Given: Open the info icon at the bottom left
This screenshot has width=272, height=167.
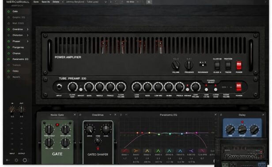Looking at the screenshot, I should (25, 160).
